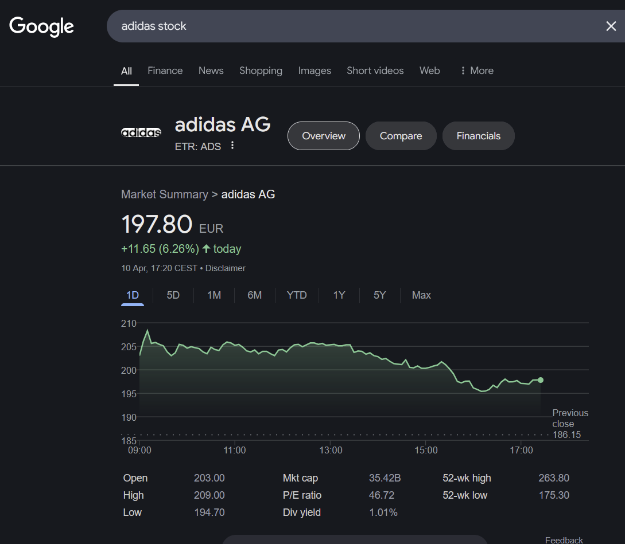The image size is (625, 544).
Task: Switch to the Finance tab
Action: (x=165, y=71)
